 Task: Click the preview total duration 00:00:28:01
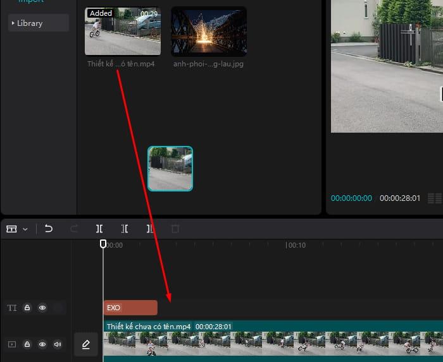pyautogui.click(x=400, y=198)
